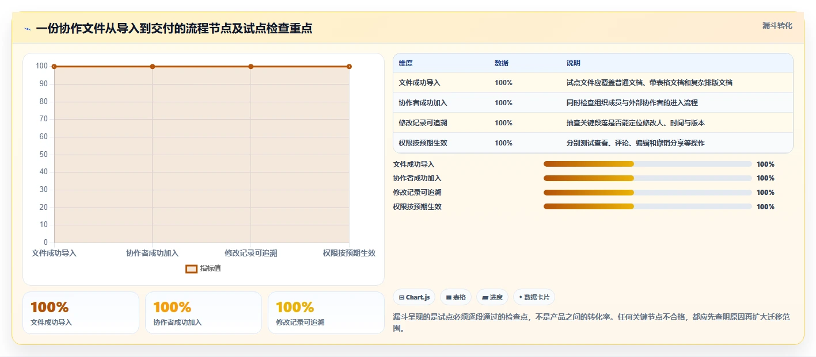Click the chart data point for 协作者成功加入
The width and height of the screenshot is (816, 357).
click(153, 67)
